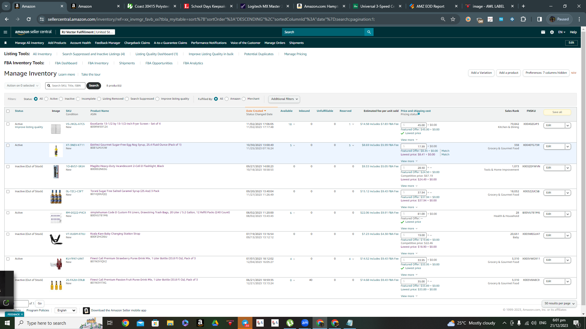
Task: Edit the price field for the Torani Syrup row
Action: coord(414,193)
